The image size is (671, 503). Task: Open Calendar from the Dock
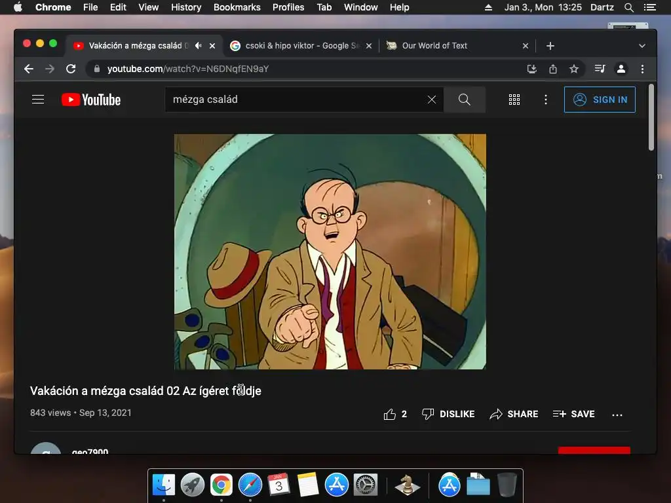(x=278, y=485)
